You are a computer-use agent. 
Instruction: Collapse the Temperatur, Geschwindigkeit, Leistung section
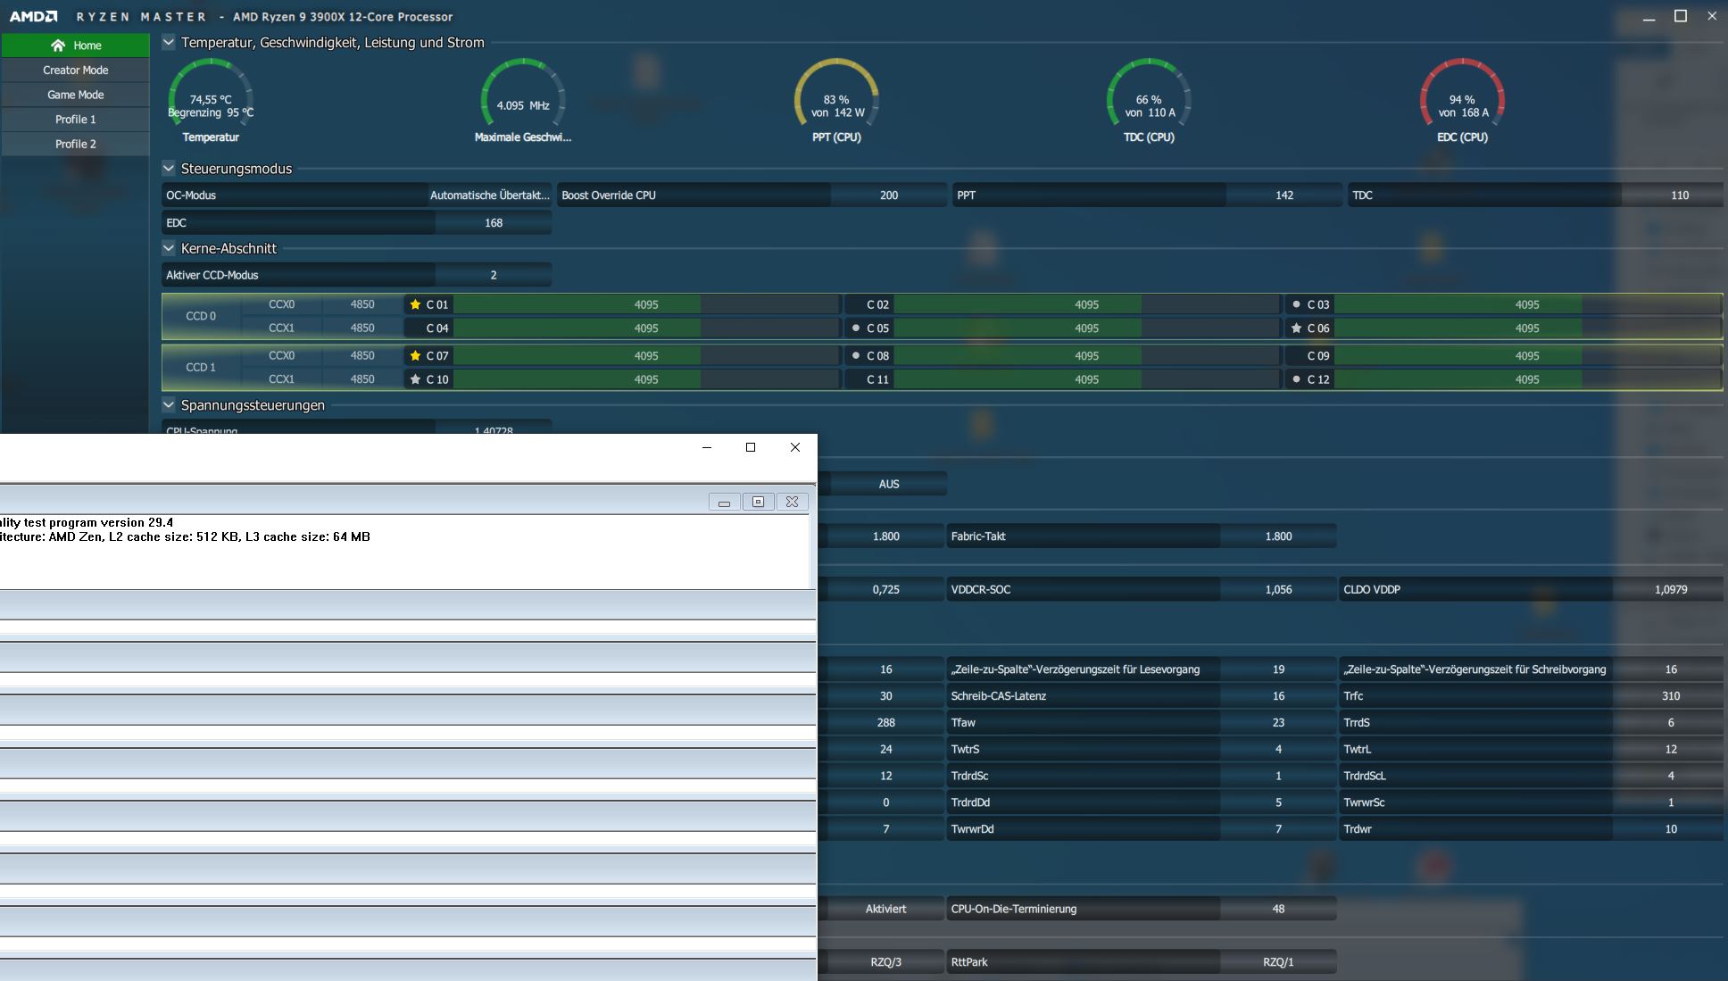(x=169, y=42)
